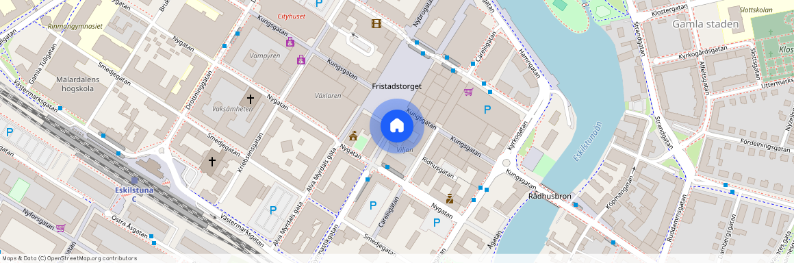The height and width of the screenshot is (263, 794).
Task: Click the Gamla staden district label
Action: [706, 24]
